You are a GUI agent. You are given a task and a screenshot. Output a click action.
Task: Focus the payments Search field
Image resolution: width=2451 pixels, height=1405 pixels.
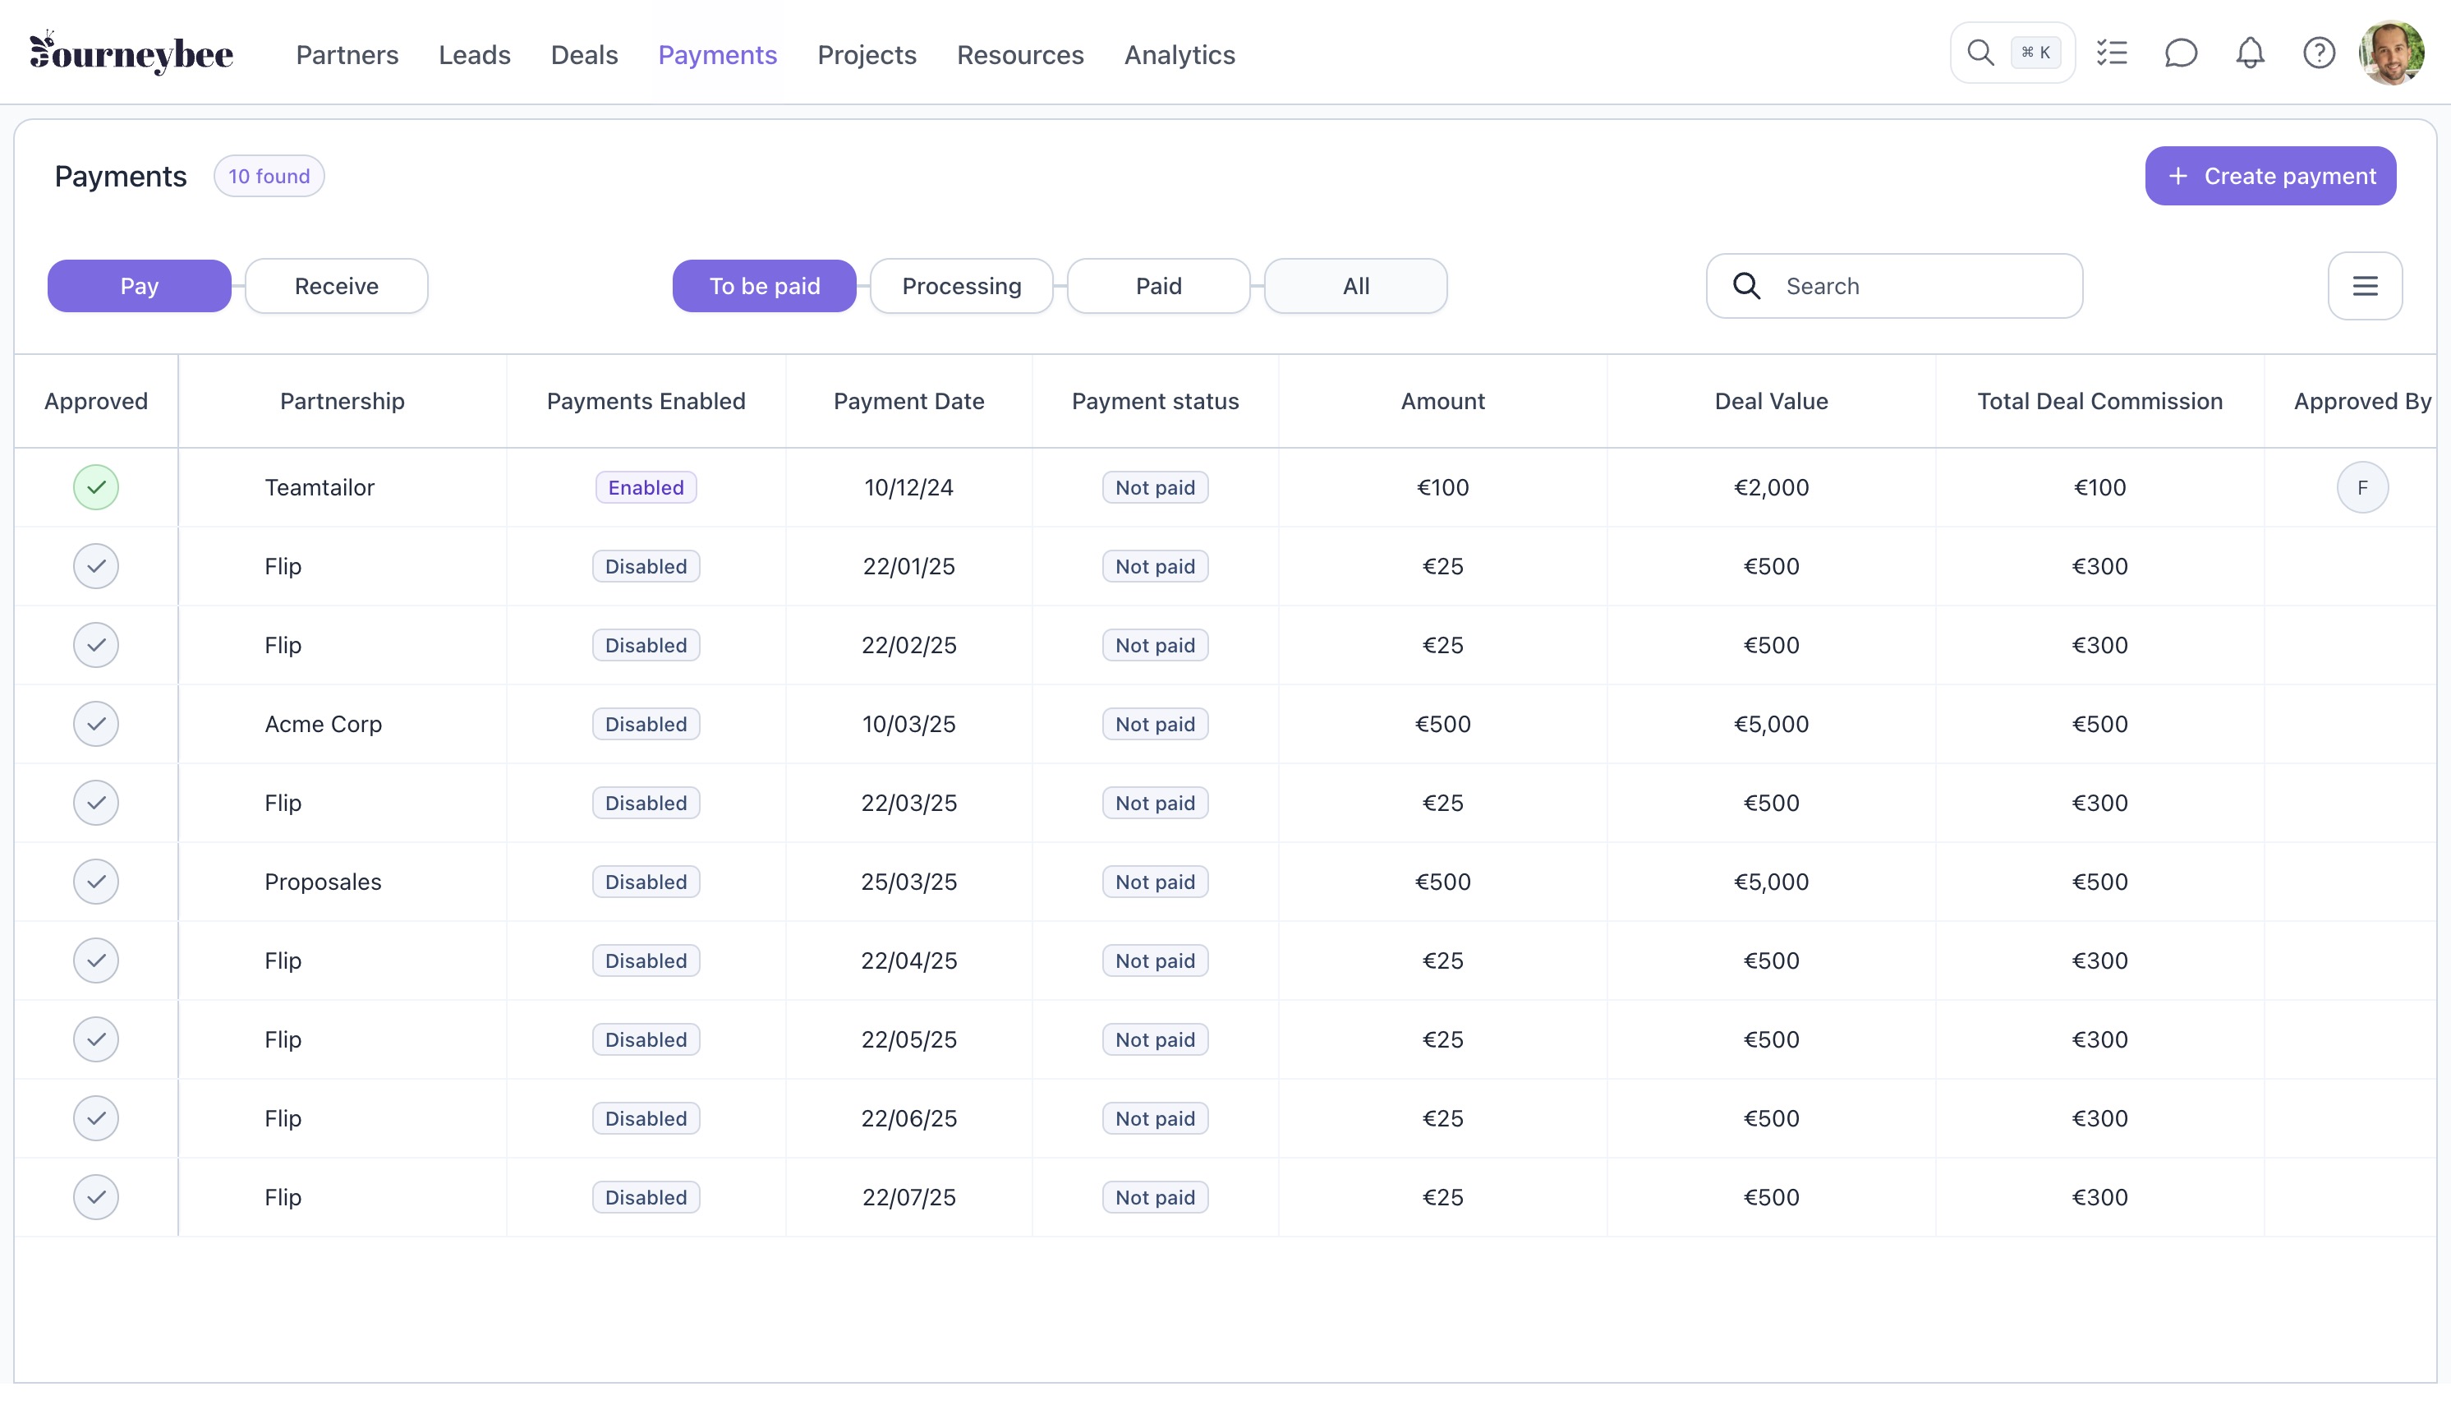click(1894, 286)
